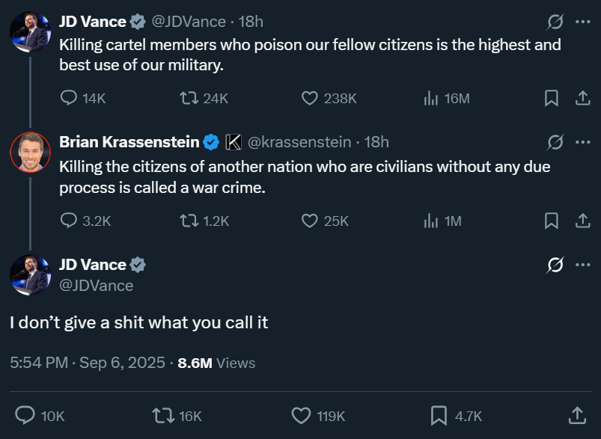Reply to Brian Krassenstein's tweet
601x439 pixels.
(x=69, y=221)
